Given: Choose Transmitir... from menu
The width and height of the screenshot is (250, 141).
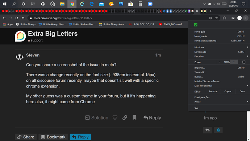Looking at the screenshot, I should click(219, 72).
